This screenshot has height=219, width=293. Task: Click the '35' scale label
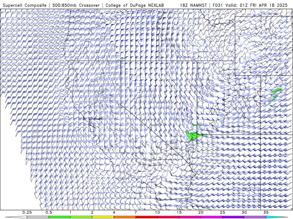tap(266, 212)
